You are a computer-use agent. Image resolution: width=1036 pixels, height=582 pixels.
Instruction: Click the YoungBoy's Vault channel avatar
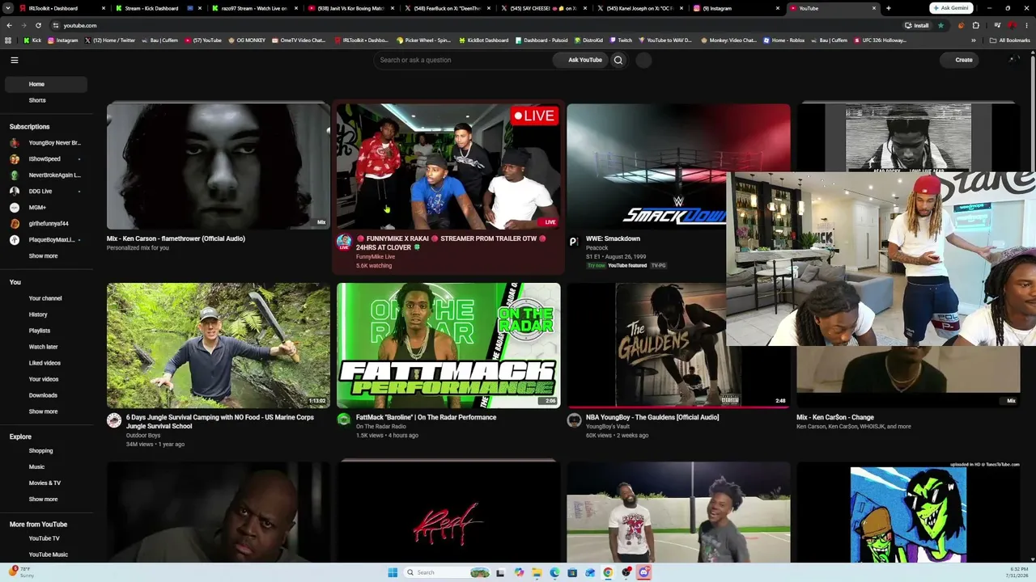[x=574, y=420]
